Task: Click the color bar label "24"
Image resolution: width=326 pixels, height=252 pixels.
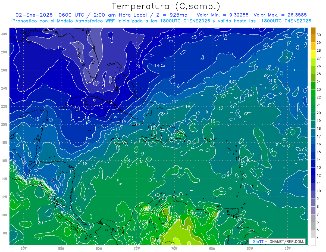Action: 319,82
